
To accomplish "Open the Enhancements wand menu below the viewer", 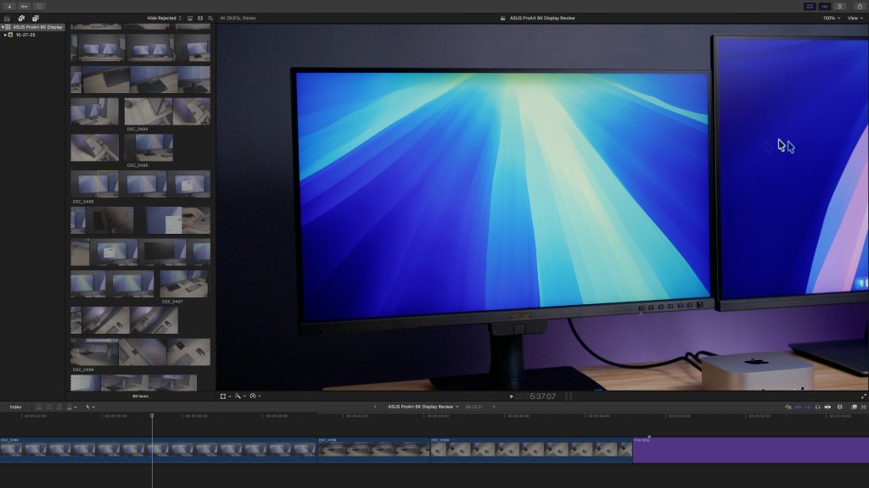I will pos(238,396).
